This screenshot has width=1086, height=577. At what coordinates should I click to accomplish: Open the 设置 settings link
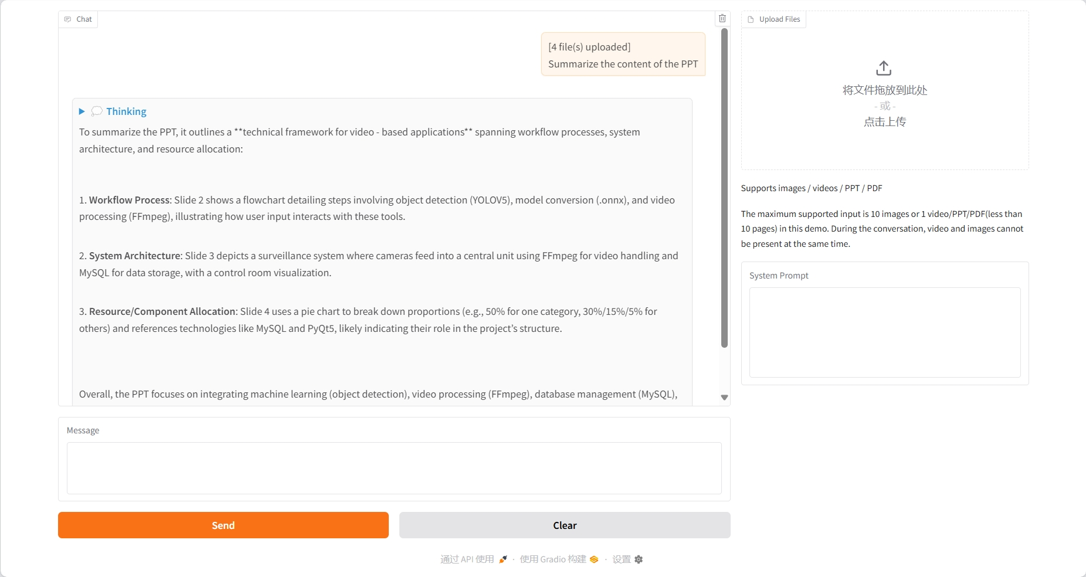(621, 559)
